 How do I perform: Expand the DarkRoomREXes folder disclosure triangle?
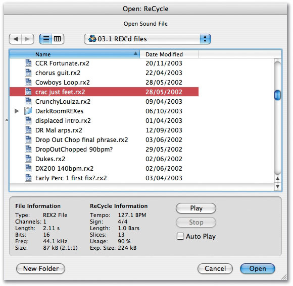(x=17, y=111)
